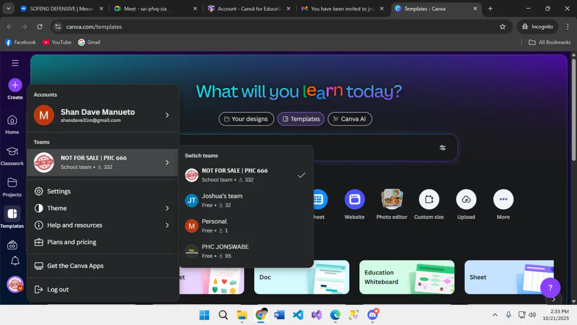Switch to the Personal team
Image resolution: width=577 pixels, height=325 pixels.
pos(246,226)
